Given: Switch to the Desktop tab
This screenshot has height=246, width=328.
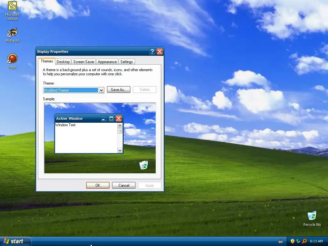Looking at the screenshot, I should click(x=63, y=62).
